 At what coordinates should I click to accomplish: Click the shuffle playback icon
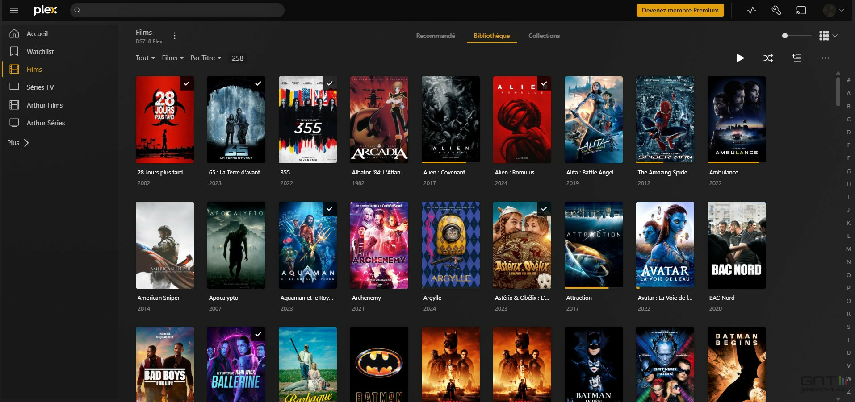pyautogui.click(x=768, y=58)
